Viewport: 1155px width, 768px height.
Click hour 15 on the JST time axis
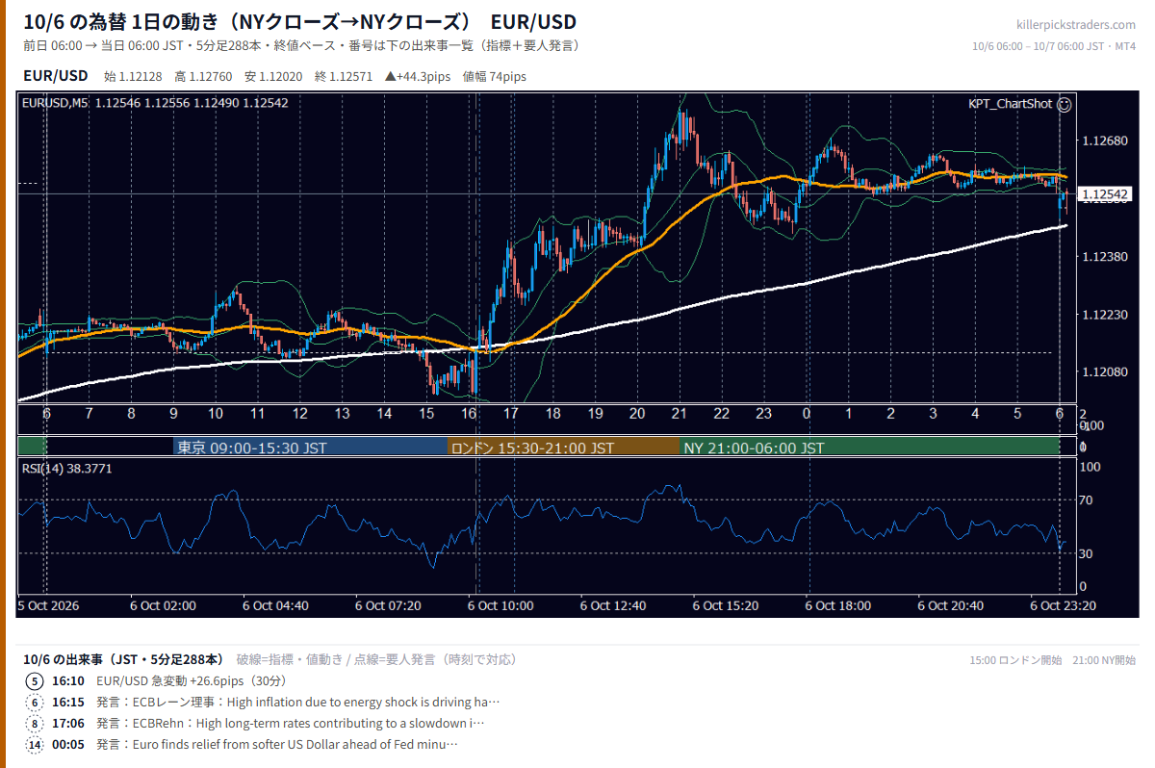point(426,414)
